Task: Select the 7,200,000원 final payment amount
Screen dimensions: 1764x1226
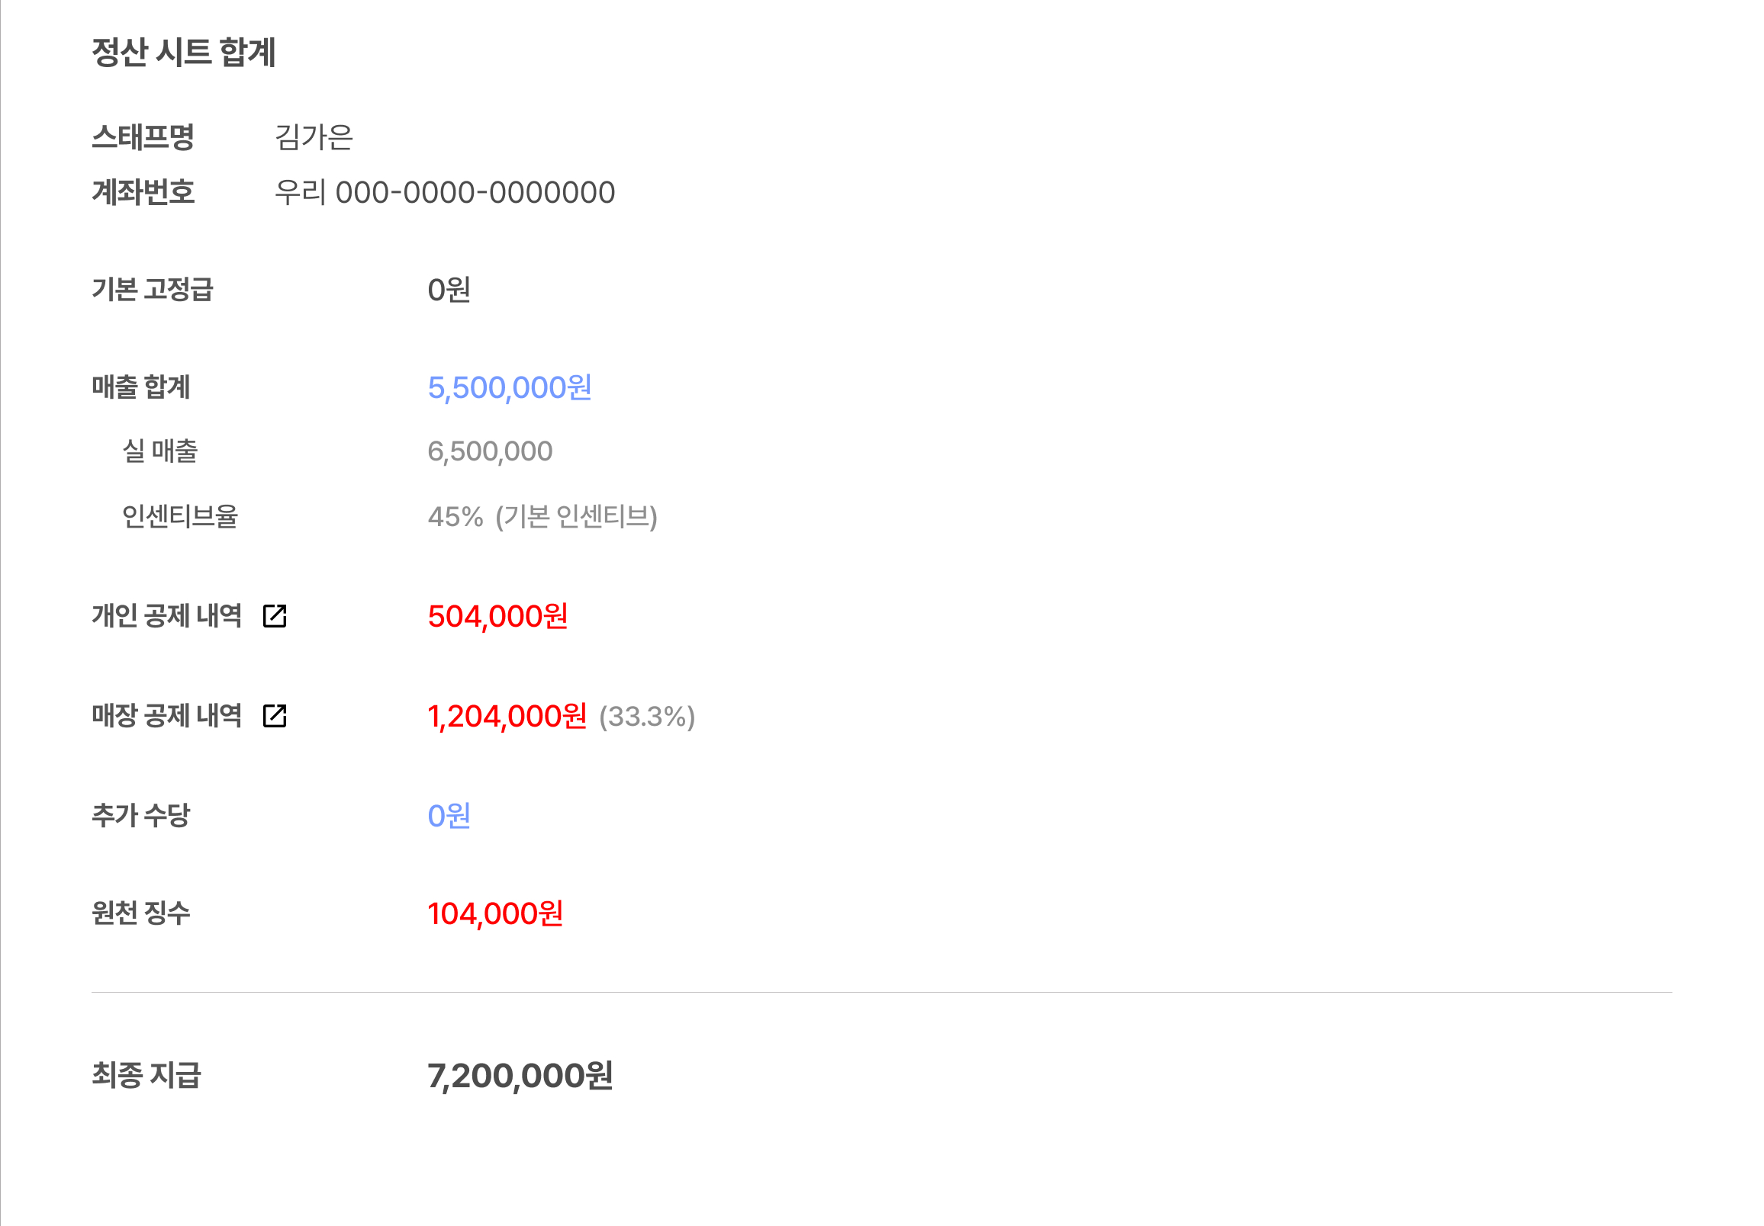Action: pos(520,1076)
